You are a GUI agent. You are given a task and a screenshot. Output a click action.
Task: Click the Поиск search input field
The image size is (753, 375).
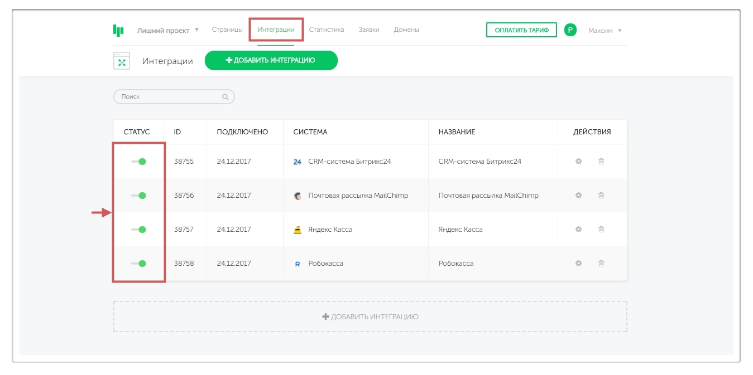[167, 97]
